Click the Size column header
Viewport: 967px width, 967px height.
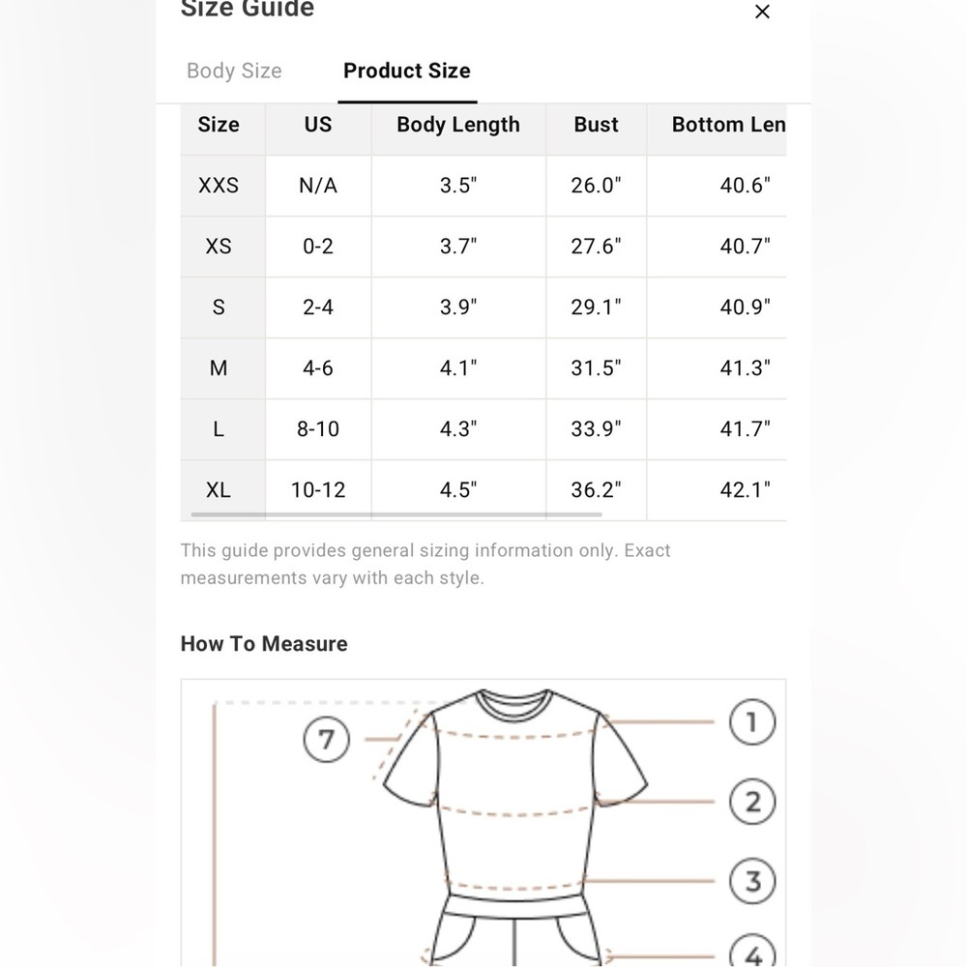(x=219, y=125)
